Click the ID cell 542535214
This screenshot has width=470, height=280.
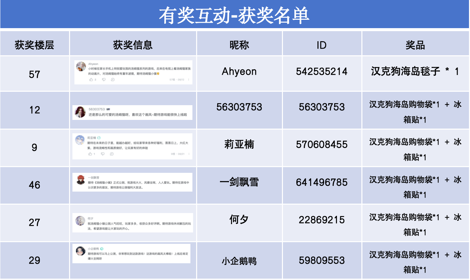tap(321, 71)
